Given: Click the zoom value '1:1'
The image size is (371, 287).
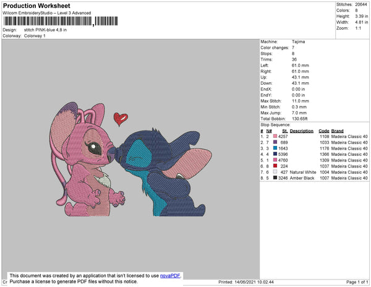Looking at the screenshot, I should 358,28.
